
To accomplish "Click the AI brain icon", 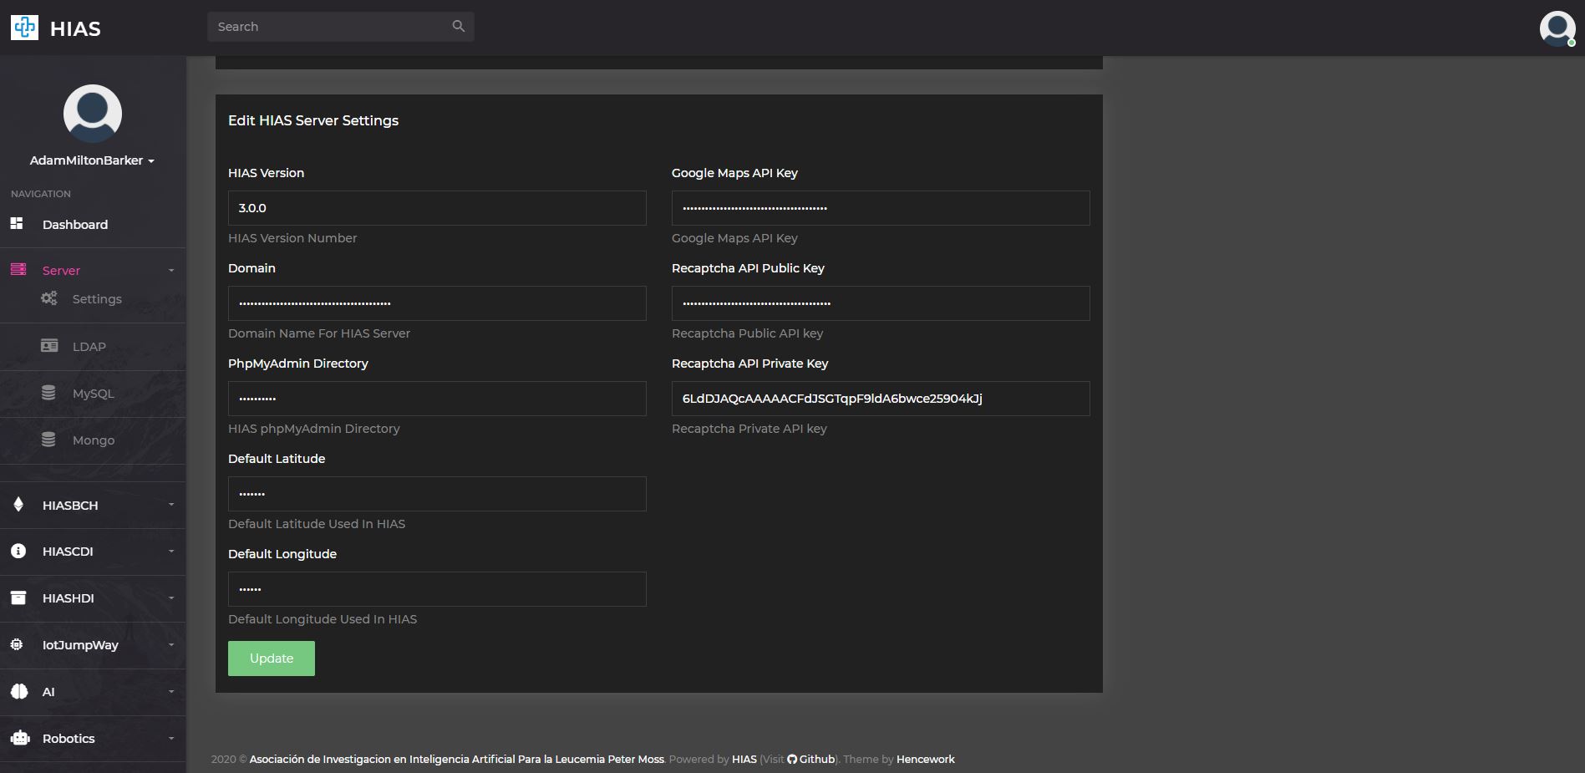I will point(19,691).
